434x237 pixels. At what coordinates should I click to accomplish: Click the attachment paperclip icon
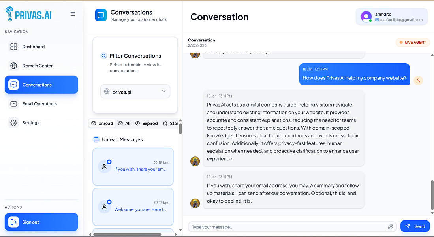(390, 227)
